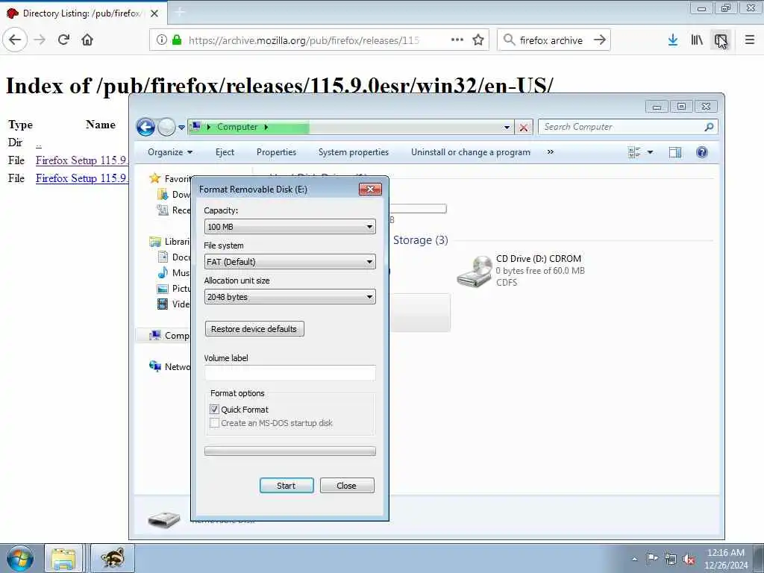
Task: Click the Explorer Back button
Action: (145, 127)
